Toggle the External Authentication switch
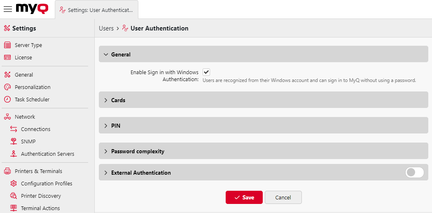 414,173
